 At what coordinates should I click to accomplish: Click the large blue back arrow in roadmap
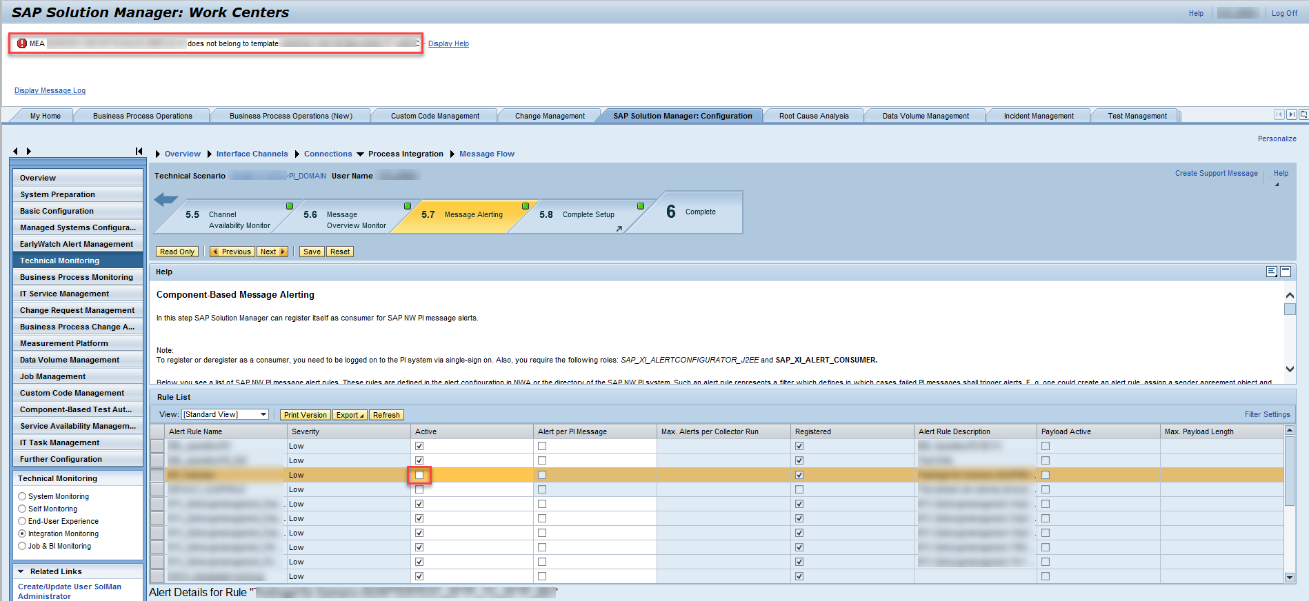[x=166, y=200]
